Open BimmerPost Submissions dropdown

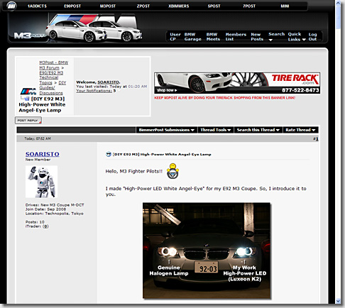click(167, 130)
